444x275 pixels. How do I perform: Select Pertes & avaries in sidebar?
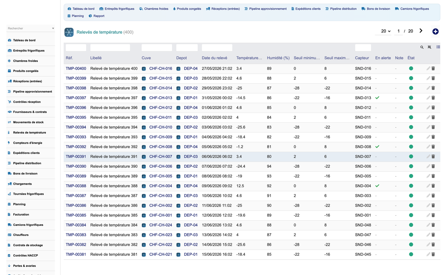point(24,266)
